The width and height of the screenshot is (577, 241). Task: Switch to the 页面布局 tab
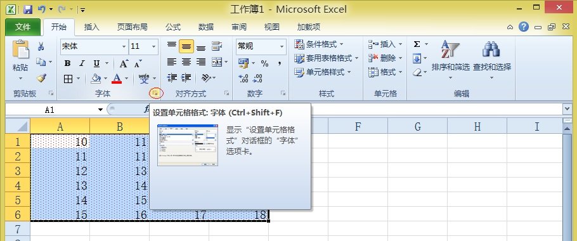pyautogui.click(x=132, y=27)
